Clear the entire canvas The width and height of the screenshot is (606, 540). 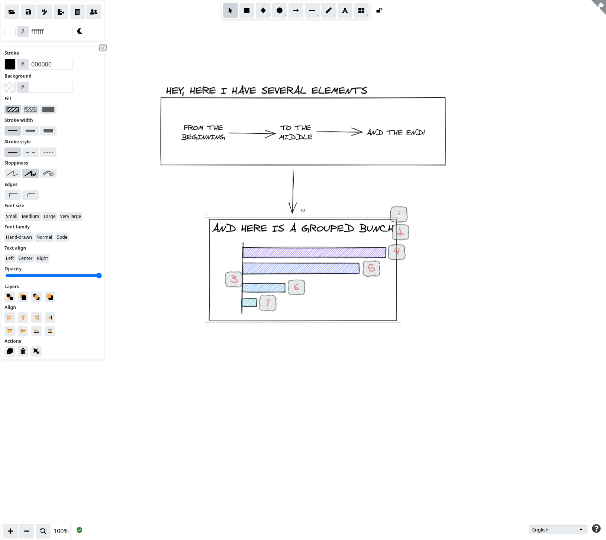(x=77, y=12)
